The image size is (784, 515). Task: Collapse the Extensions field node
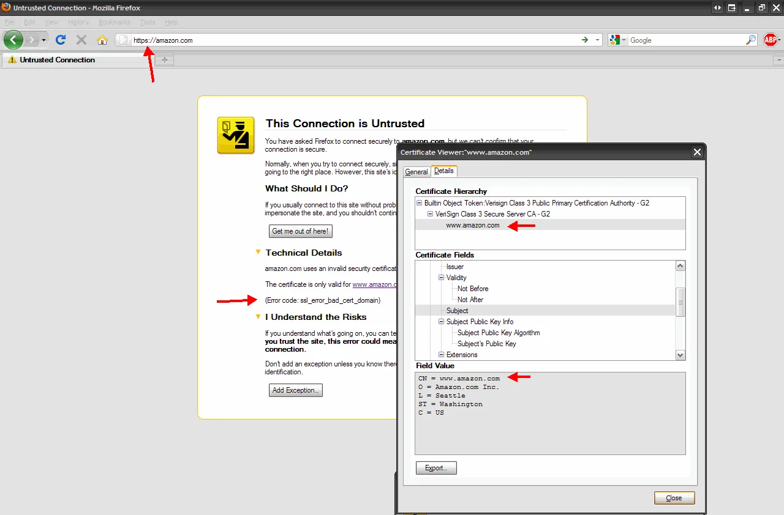tap(442, 355)
